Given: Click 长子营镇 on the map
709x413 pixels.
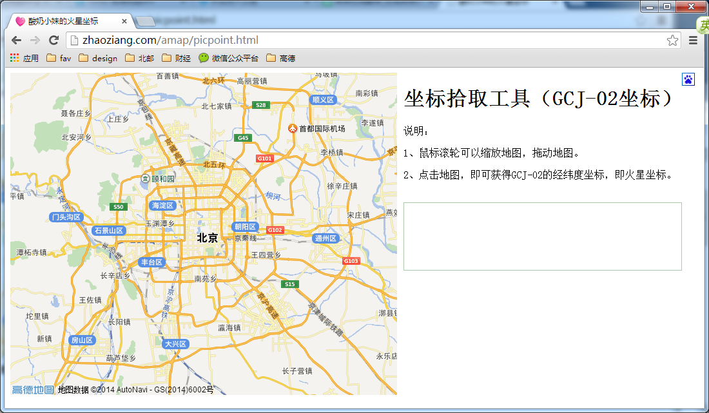Looking at the screenshot, I should (x=297, y=371).
